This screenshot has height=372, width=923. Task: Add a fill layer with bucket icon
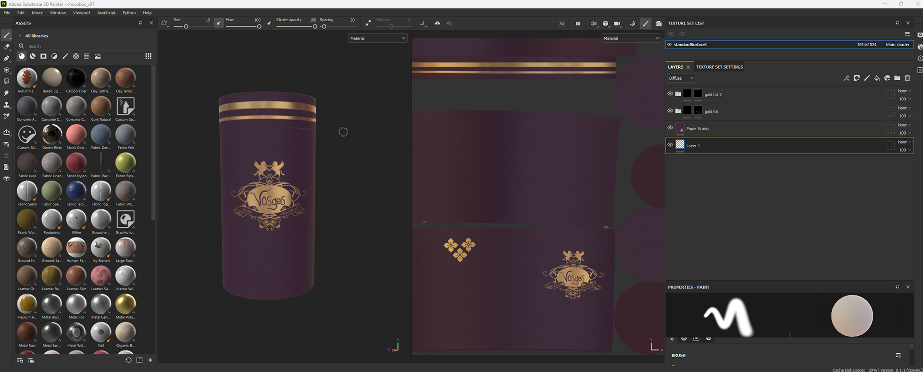[877, 78]
